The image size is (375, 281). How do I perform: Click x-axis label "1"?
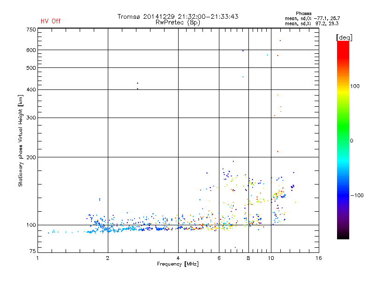click(37, 258)
